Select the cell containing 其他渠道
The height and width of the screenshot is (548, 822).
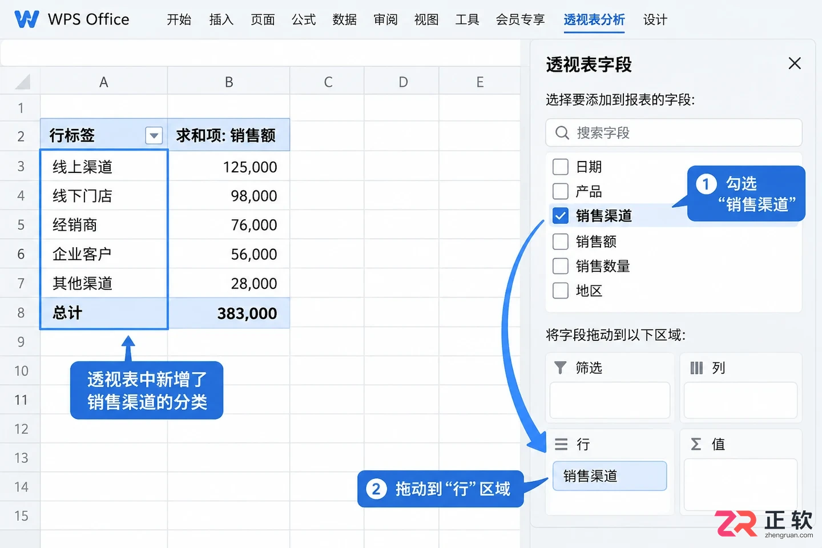click(x=104, y=283)
